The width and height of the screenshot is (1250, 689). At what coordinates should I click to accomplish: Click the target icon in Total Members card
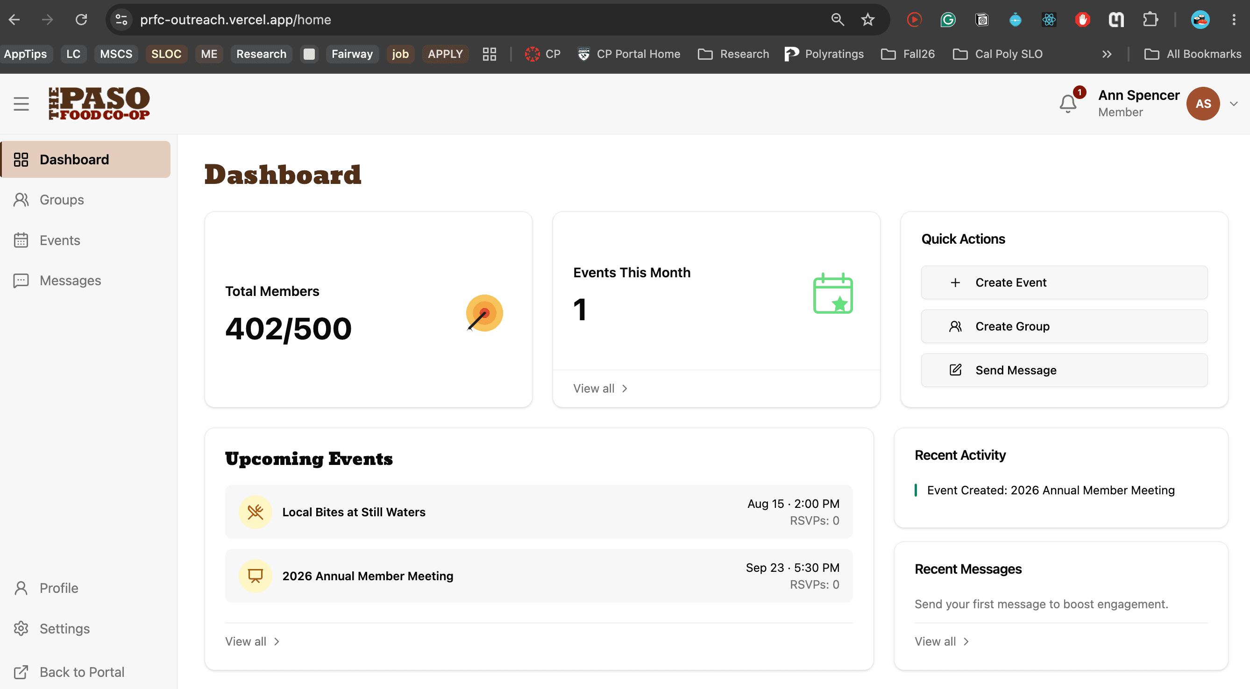[x=484, y=313]
